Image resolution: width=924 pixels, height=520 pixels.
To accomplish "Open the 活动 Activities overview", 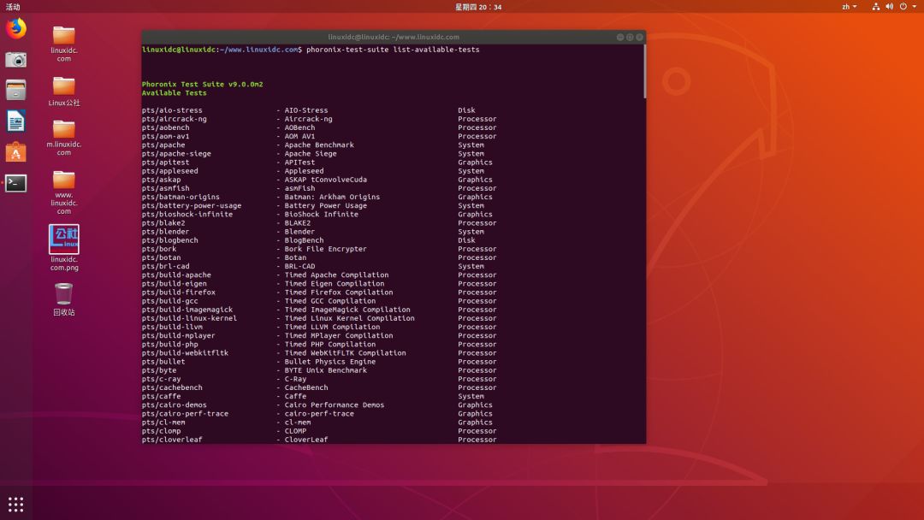I will [x=13, y=7].
